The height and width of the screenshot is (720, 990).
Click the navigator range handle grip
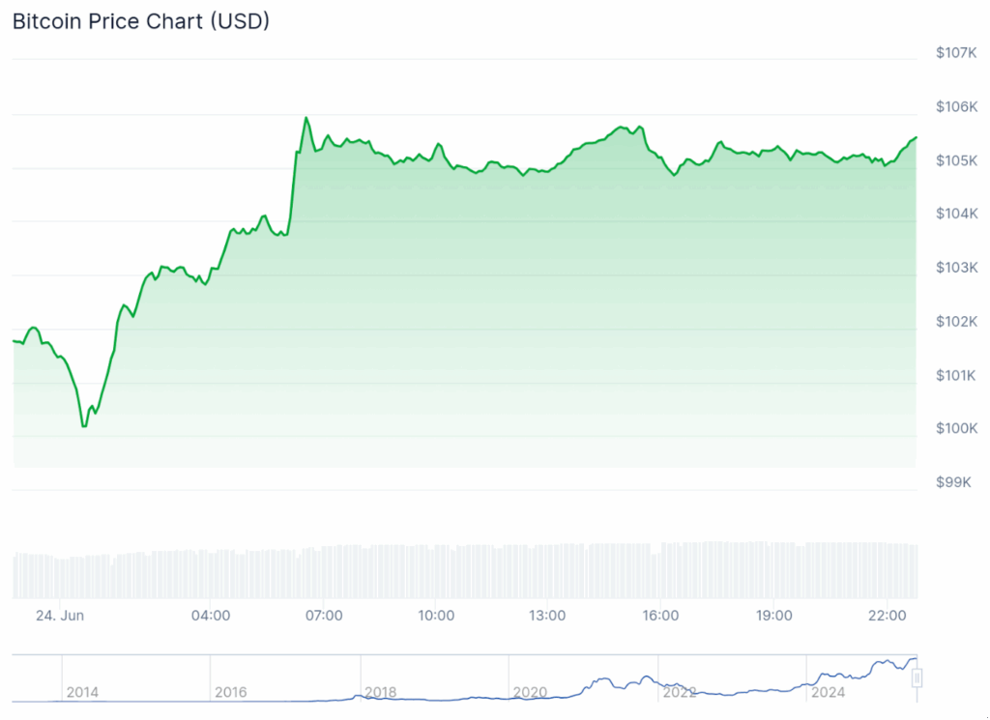[917, 677]
